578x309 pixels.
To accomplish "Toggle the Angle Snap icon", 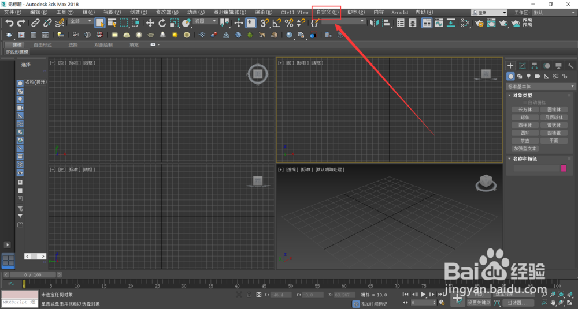I will (276, 23).
